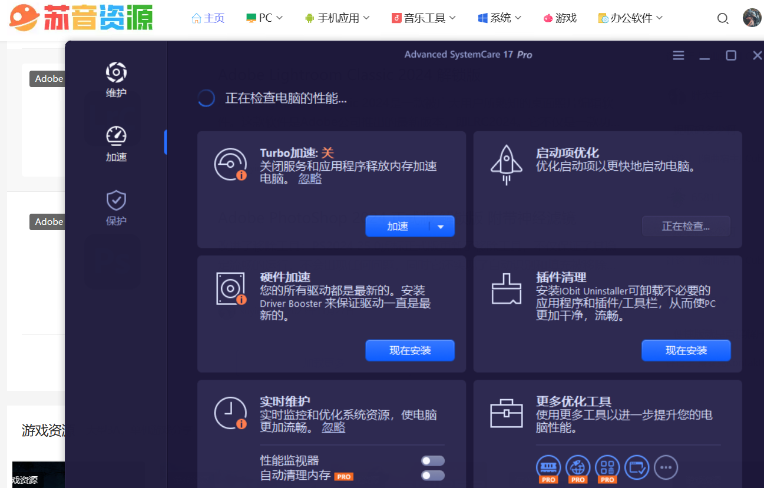Open the software updater tool icon

(636, 467)
